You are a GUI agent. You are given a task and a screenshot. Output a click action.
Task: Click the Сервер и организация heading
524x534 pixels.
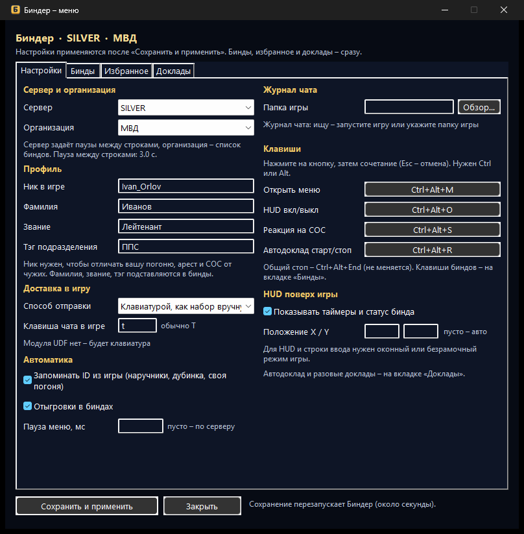pyautogui.click(x=69, y=90)
